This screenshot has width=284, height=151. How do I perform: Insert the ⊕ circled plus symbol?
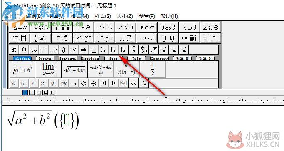pyautogui.click(x=94, y=83)
